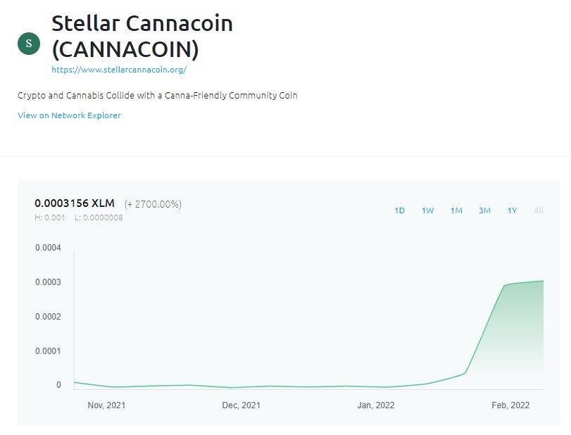Switch chart to 3M range
Image resolution: width=571 pixels, height=435 pixels.
(484, 210)
